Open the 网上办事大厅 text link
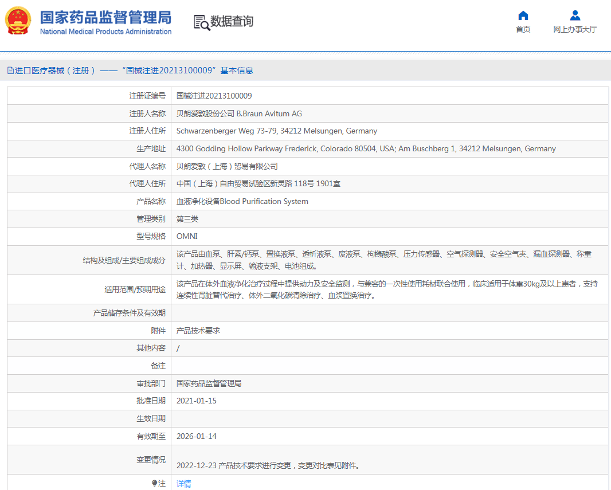Viewport: 611px width, 490px height. point(575,30)
